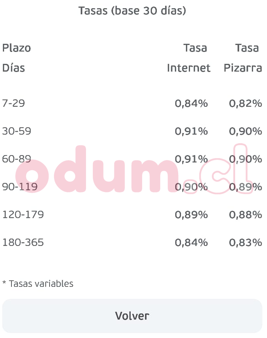Select the 90-119 days row label

point(20,187)
